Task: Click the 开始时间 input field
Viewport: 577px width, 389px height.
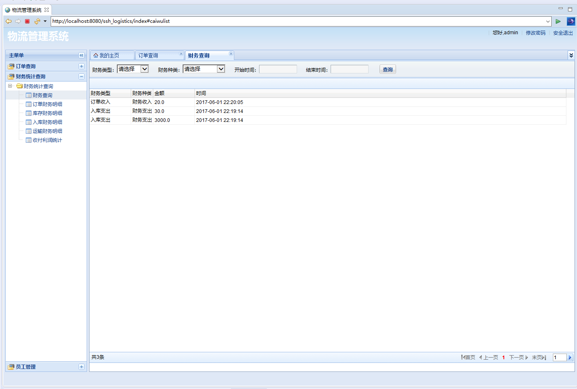Action: point(278,69)
